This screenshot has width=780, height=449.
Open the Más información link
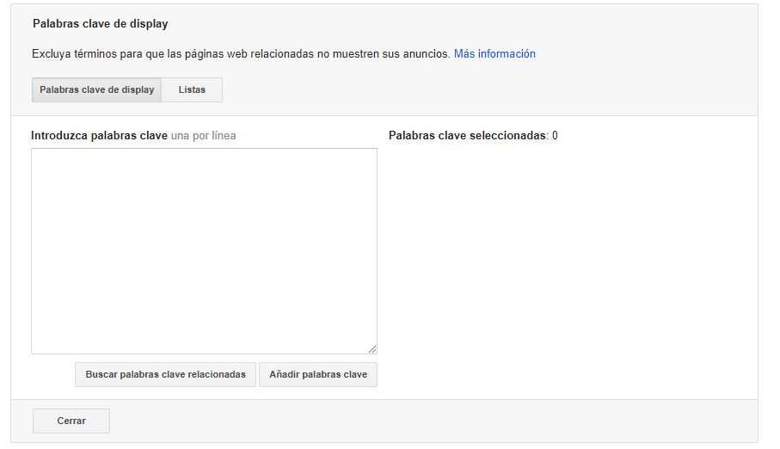494,54
